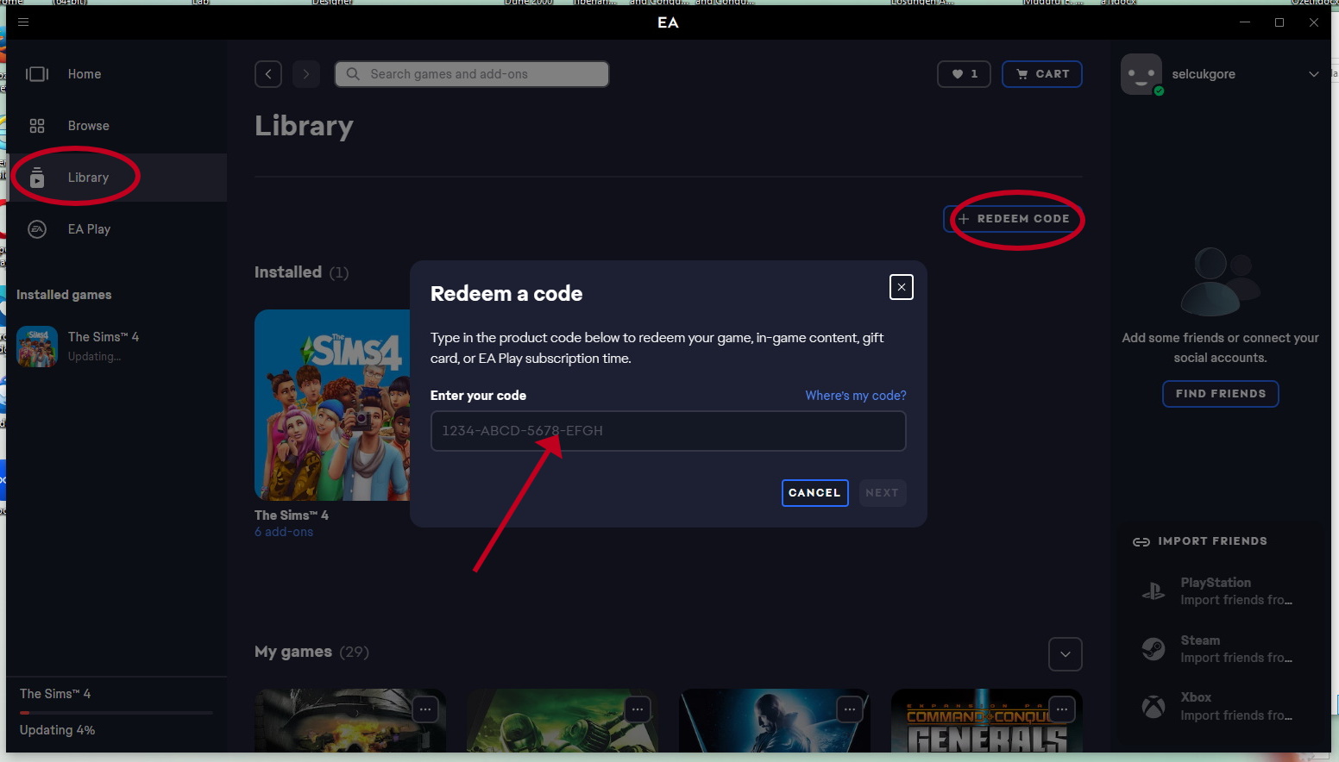Screen dimensions: 1339x762
Task: Import friends from Steam
Action: [x=1221, y=649]
